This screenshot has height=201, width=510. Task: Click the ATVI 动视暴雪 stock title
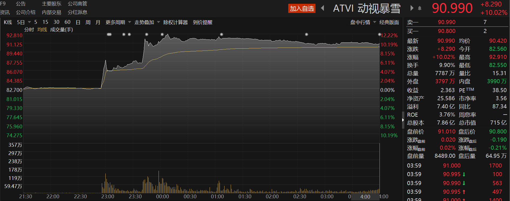pyautogui.click(x=367, y=8)
